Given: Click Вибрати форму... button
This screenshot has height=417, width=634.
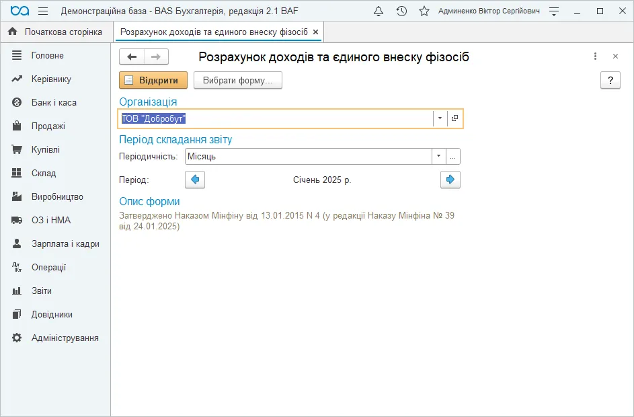Looking at the screenshot, I should point(238,80).
